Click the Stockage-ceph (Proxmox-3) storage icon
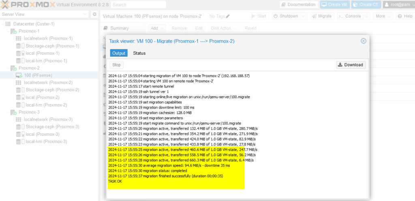 pyautogui.click(x=20, y=127)
